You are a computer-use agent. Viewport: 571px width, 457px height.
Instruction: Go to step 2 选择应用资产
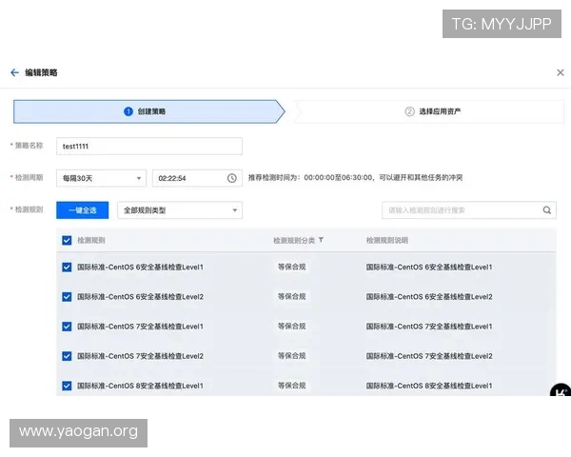[429, 111]
